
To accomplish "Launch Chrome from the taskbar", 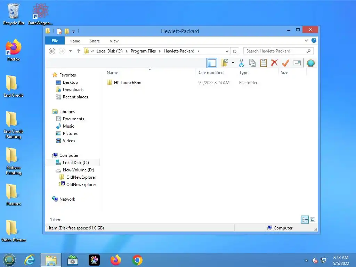I will 137,260.
